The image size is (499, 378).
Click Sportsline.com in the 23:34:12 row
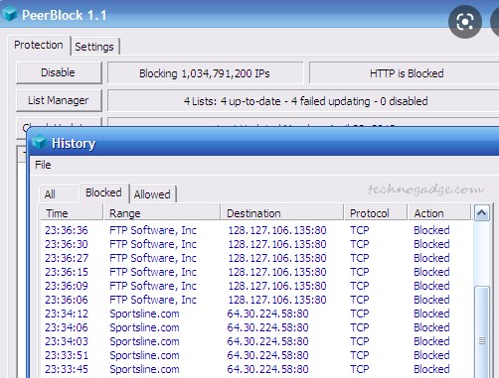point(144,314)
